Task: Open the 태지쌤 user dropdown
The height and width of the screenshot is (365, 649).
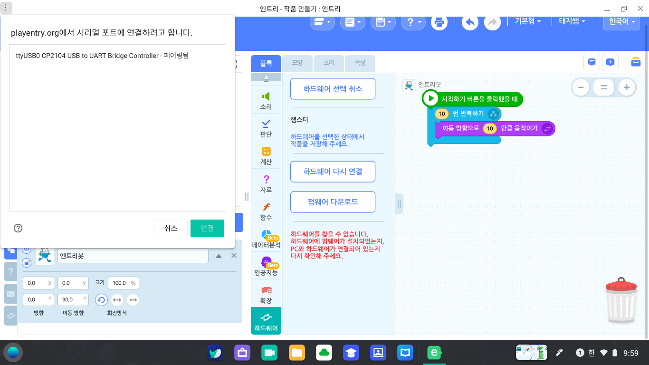Action: click(572, 21)
